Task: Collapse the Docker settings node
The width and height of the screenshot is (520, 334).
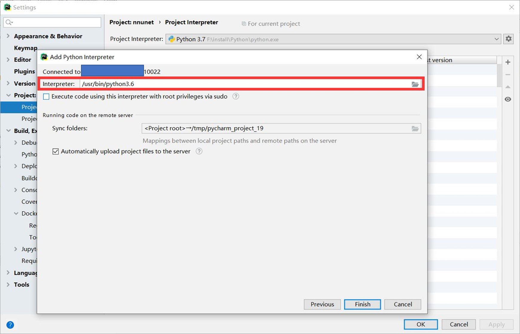Action: (16, 213)
